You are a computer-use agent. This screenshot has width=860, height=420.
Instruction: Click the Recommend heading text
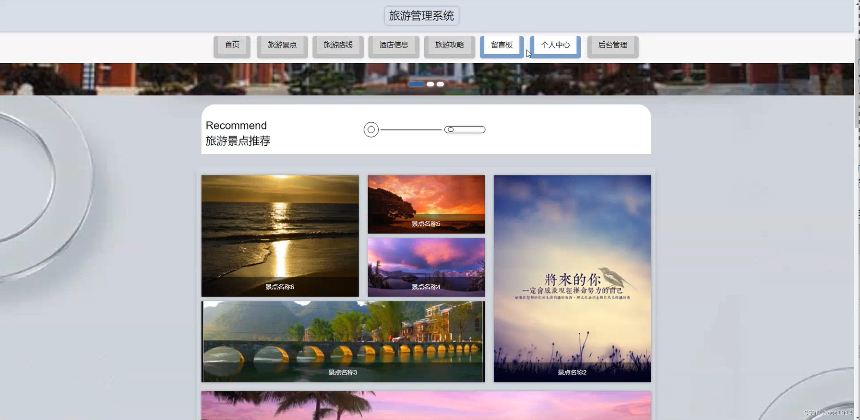pos(236,126)
